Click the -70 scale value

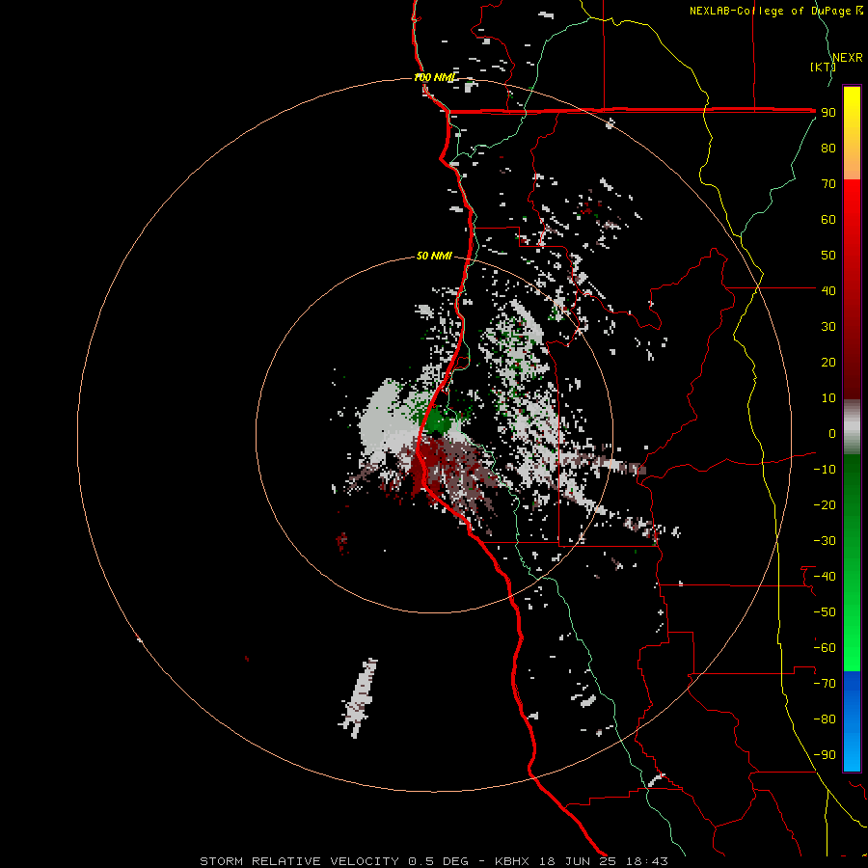[x=825, y=684]
